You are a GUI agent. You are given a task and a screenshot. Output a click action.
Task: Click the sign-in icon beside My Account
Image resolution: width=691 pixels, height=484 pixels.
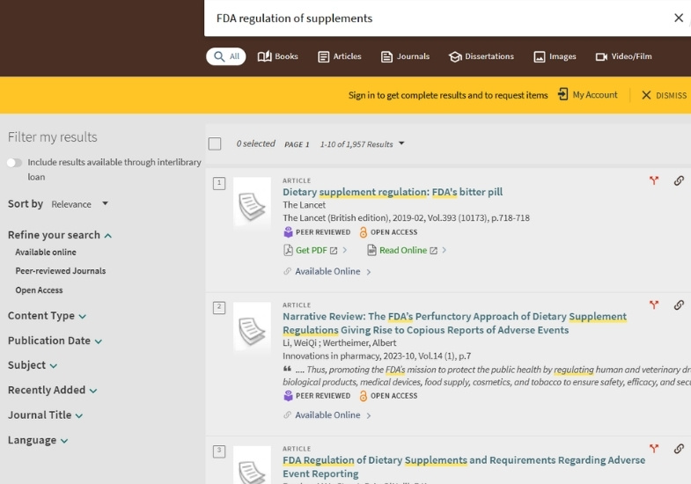[562, 94]
